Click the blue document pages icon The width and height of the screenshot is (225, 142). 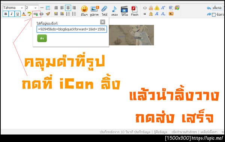click(x=171, y=8)
